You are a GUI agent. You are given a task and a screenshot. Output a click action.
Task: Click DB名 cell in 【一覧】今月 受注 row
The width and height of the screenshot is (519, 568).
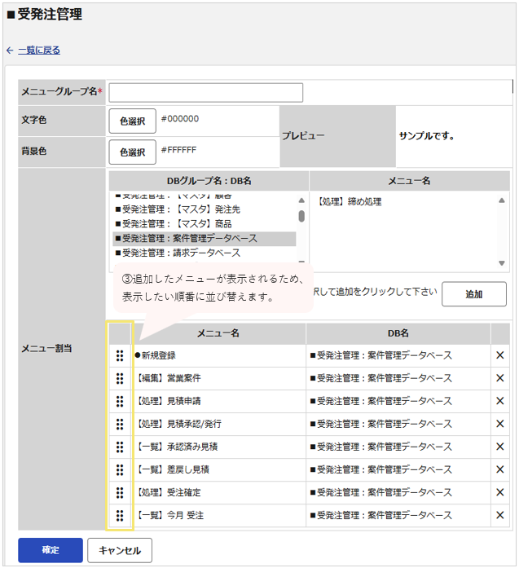click(x=398, y=516)
